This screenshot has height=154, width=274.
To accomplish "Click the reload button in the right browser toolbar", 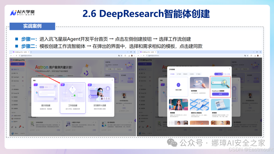I will point(144,56).
